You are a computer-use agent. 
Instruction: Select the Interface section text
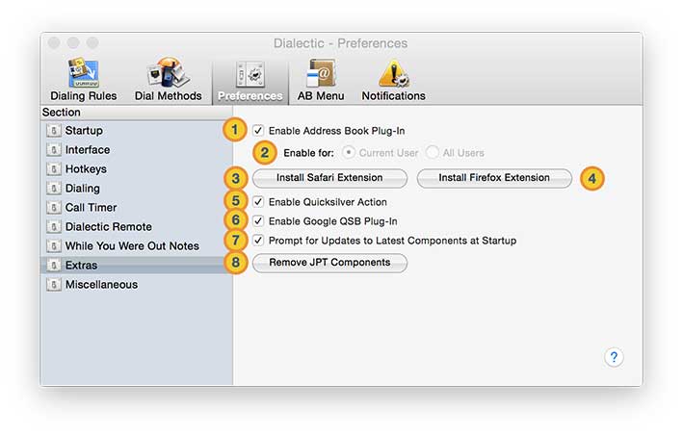[x=88, y=149]
